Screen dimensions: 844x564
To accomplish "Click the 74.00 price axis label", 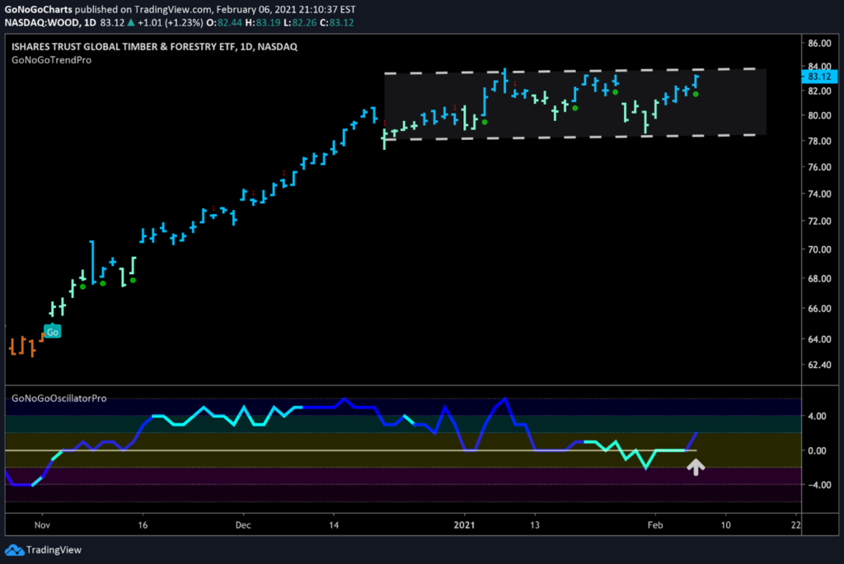I will coord(819,194).
